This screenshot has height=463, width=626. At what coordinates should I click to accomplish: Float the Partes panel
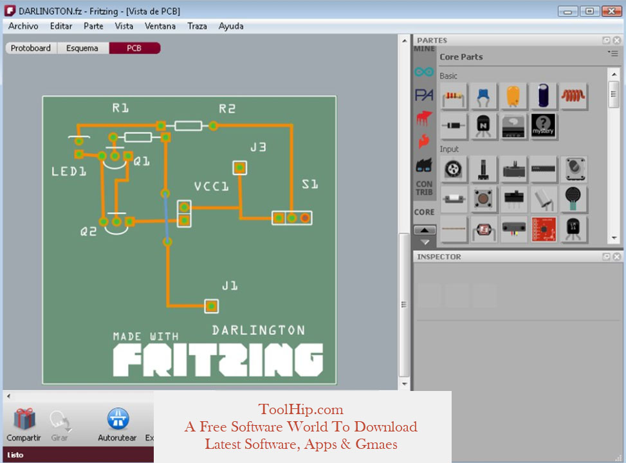[607, 41]
